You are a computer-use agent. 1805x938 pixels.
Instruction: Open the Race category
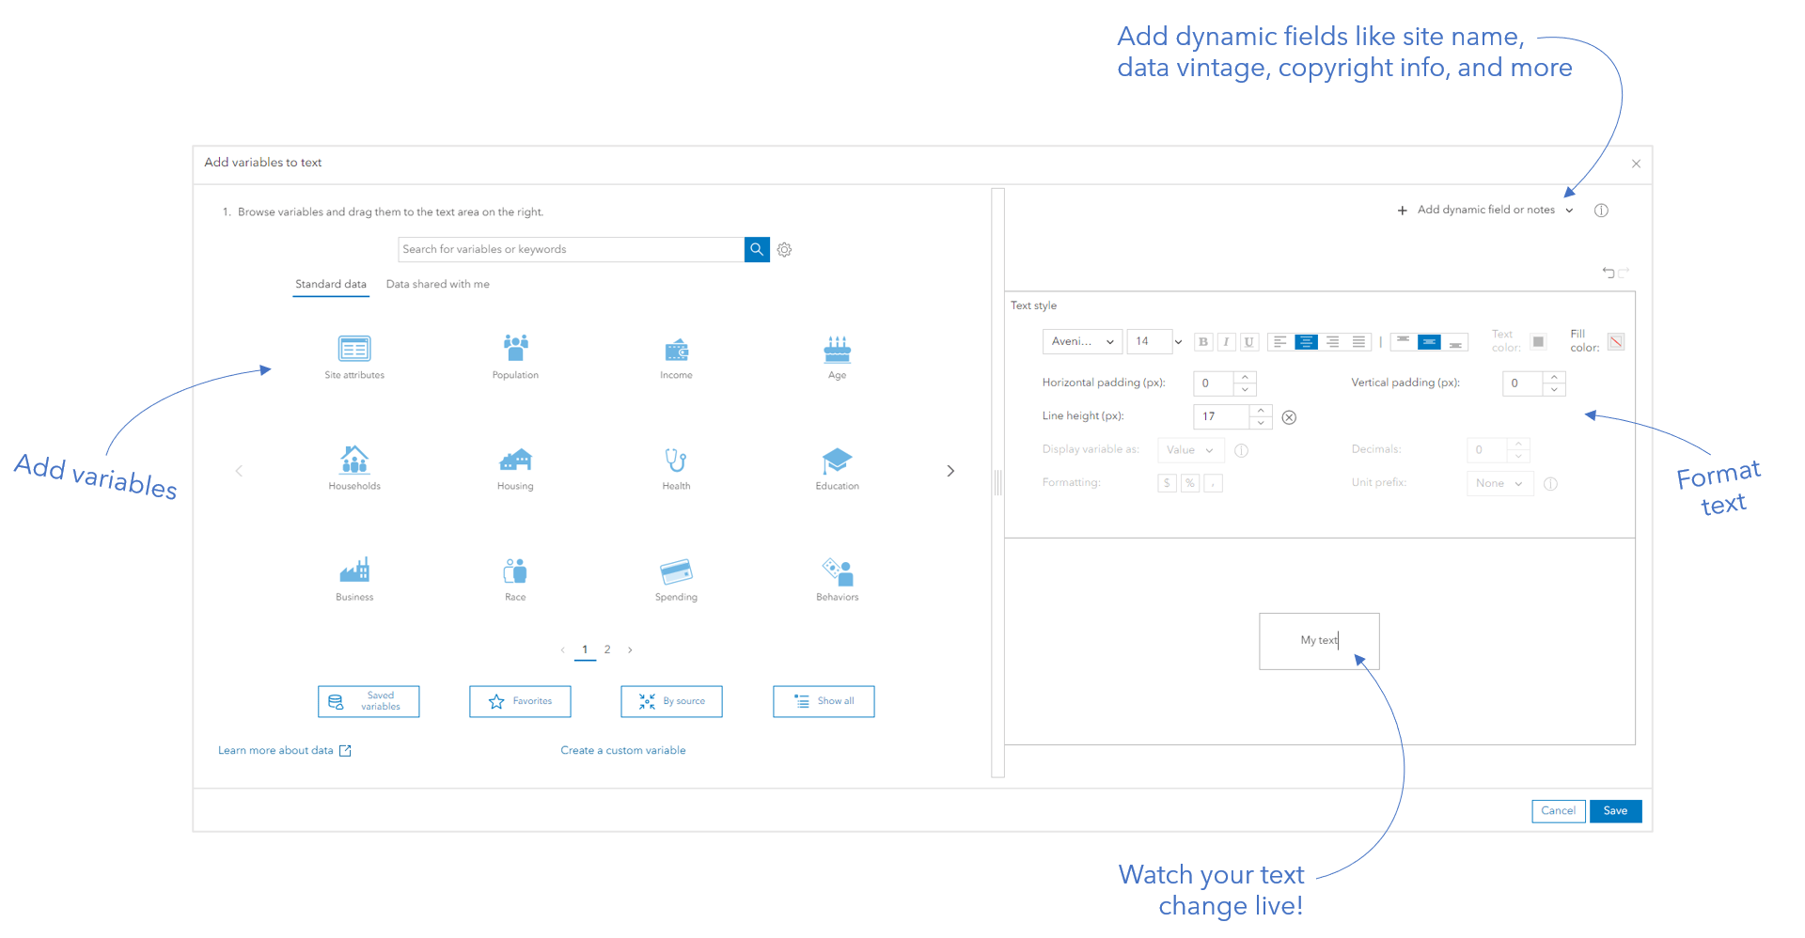(x=515, y=579)
